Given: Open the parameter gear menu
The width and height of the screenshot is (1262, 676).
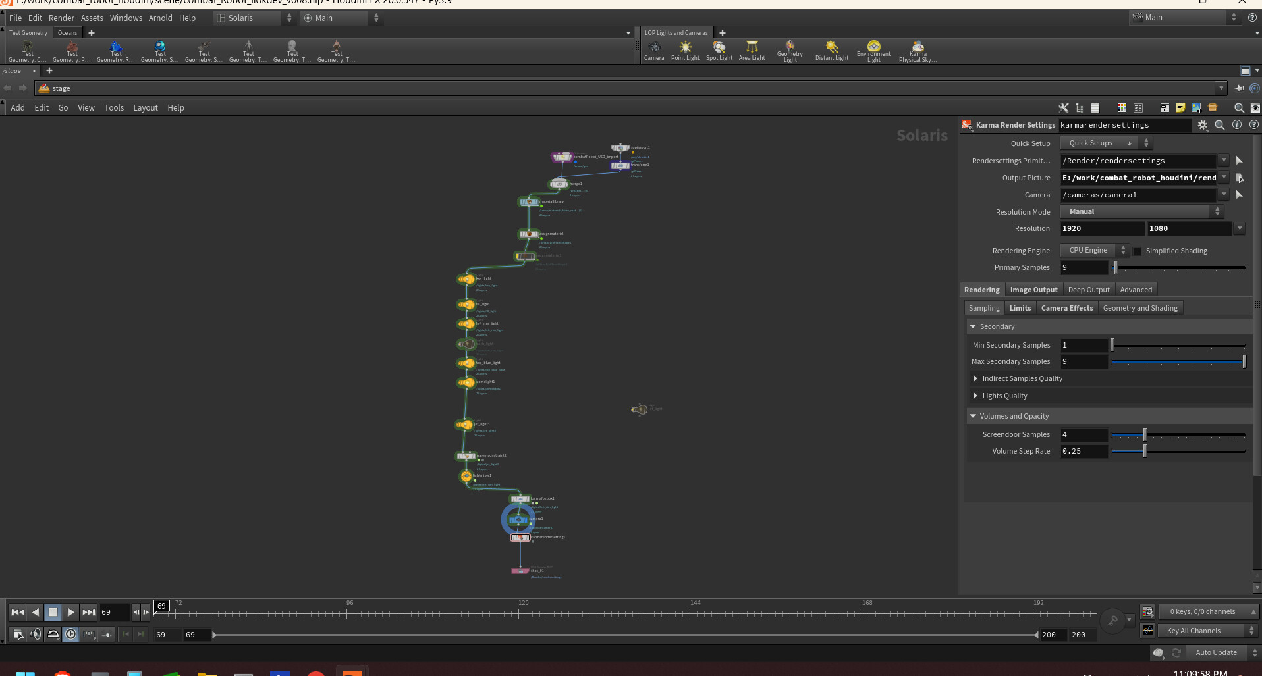Looking at the screenshot, I should tap(1203, 125).
